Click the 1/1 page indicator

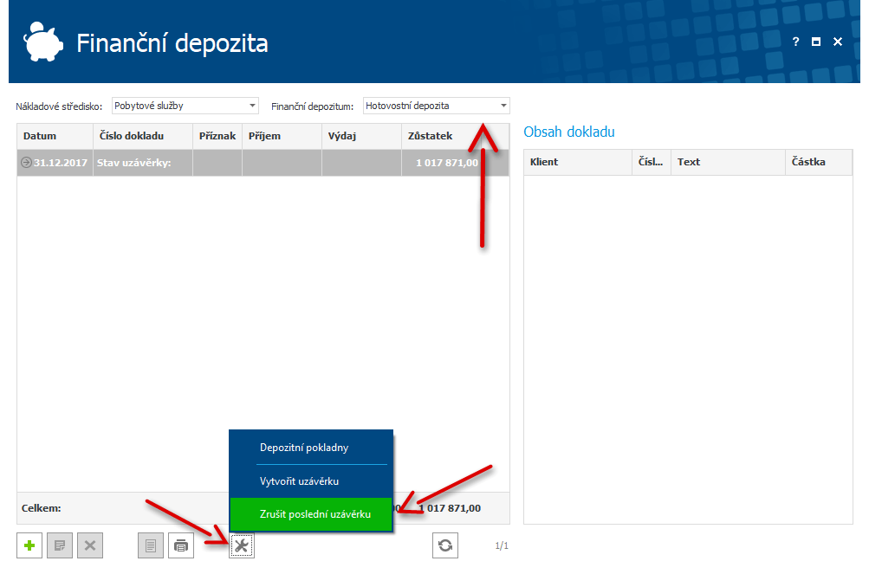[502, 545]
